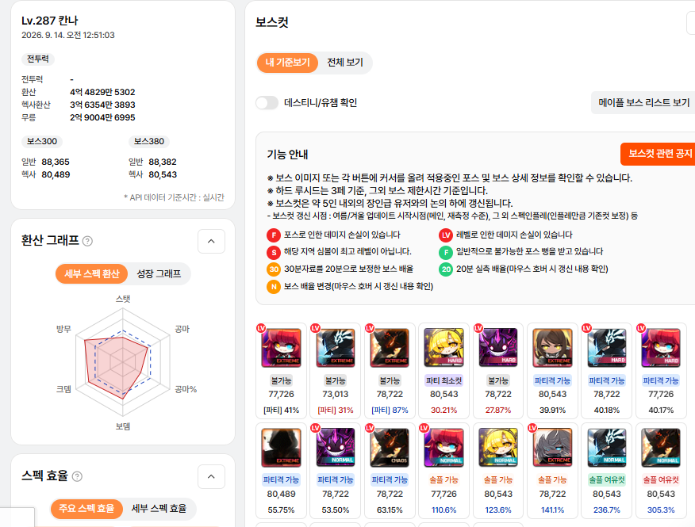Image resolution: width=695 pixels, height=527 pixels.
Task: Select 성장 그래프 tab
Action: point(159,273)
